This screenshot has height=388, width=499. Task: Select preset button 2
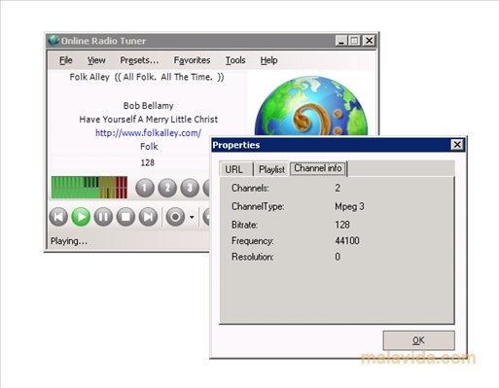pos(167,188)
